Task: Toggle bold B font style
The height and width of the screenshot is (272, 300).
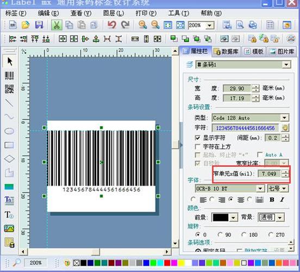Action: pyautogui.click(x=272, y=200)
